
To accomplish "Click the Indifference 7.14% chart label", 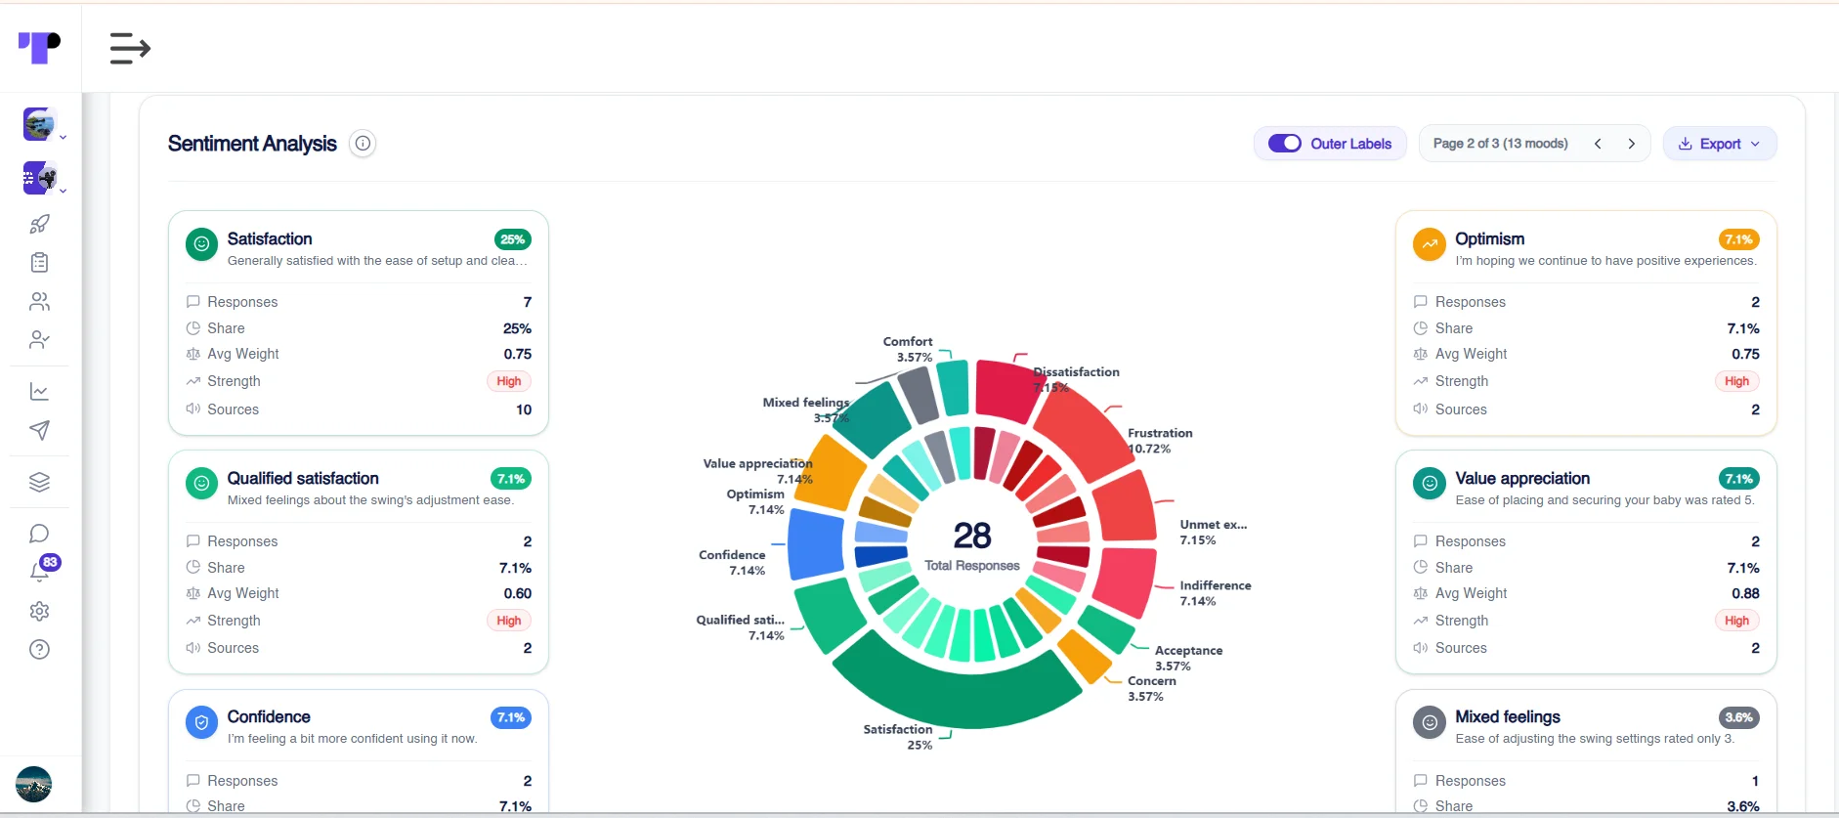I will point(1215,593).
